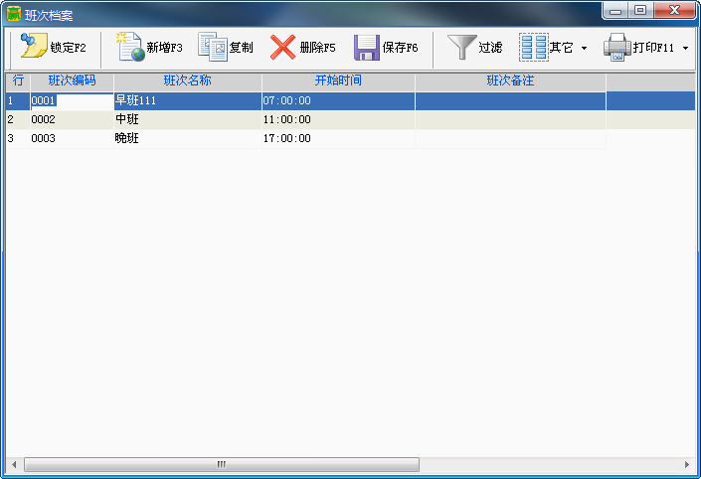Delete the row using 删除F5
Viewport: 701px width, 479px height.
tap(283, 47)
